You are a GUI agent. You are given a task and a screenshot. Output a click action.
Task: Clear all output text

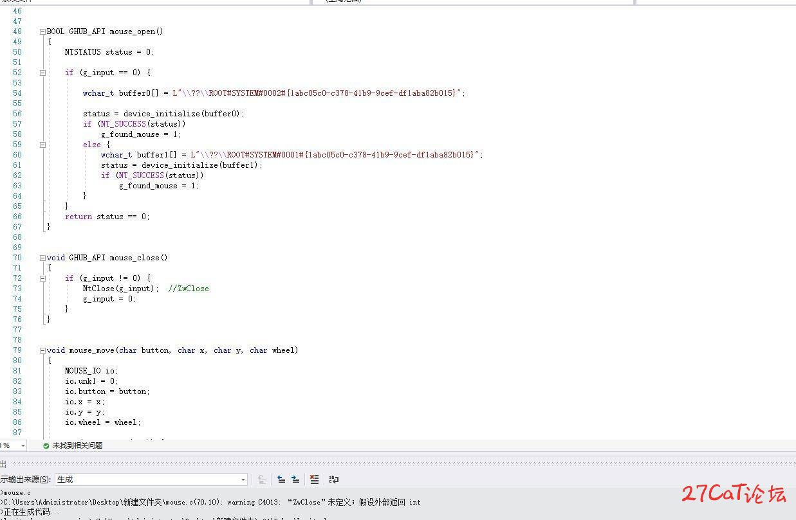coord(314,480)
